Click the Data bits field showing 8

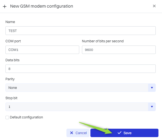81,69
